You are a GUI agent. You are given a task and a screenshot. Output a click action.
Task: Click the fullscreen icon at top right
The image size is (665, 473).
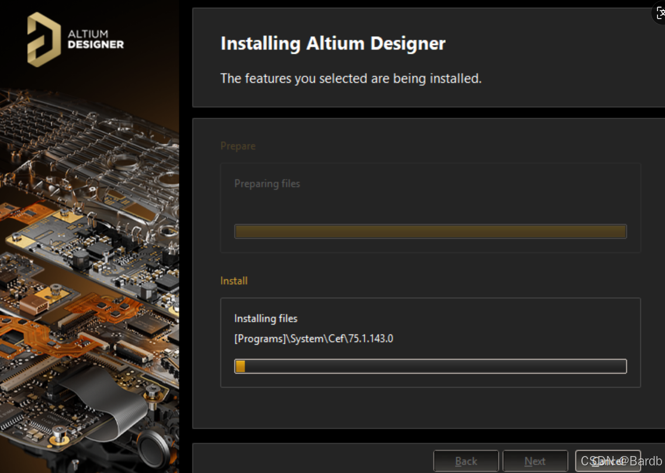tap(660, 13)
